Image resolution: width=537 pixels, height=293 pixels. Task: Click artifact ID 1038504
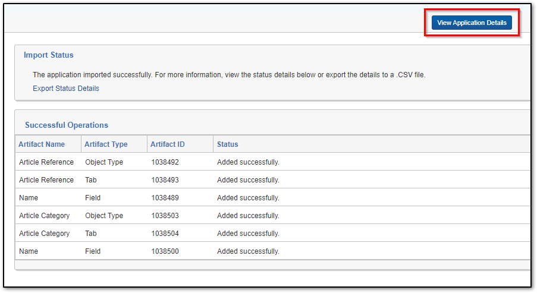click(x=165, y=233)
